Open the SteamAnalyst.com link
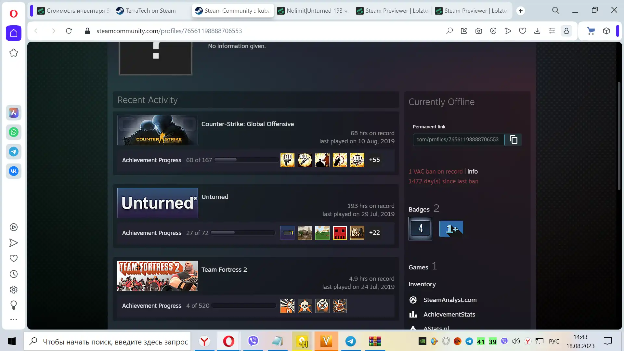Image resolution: width=624 pixels, height=351 pixels. [x=450, y=300]
